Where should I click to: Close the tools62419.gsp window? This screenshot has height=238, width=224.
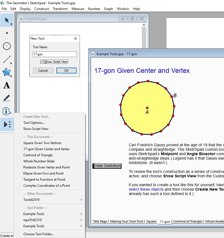pos(142,19)
